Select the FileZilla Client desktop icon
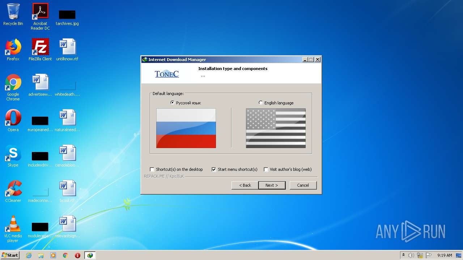 coord(40,50)
